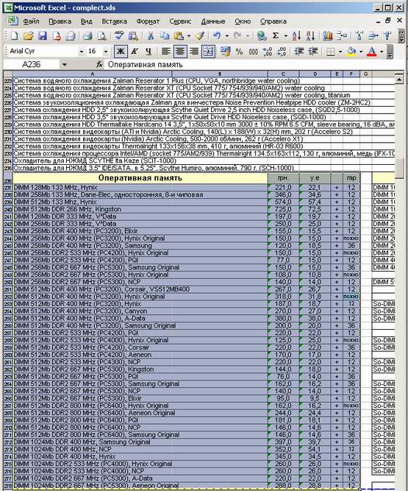Open Print Preview from the toolbar

[x=101, y=36]
